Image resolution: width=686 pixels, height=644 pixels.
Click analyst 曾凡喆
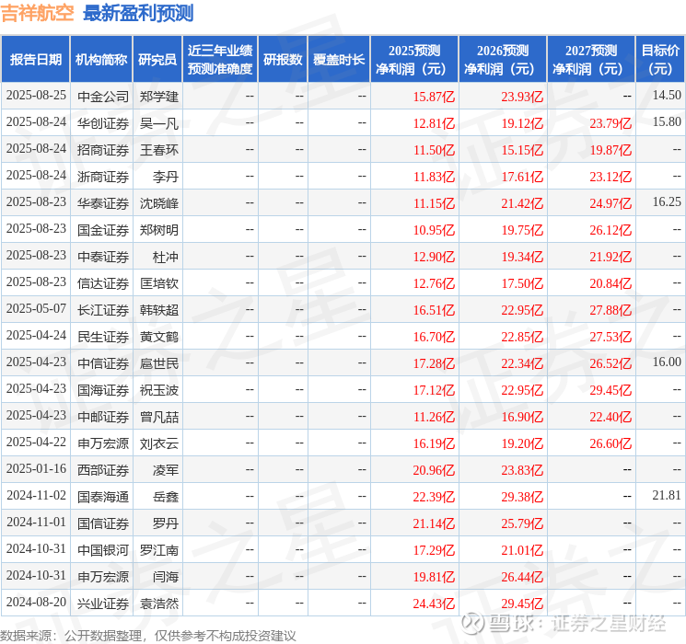158,416
